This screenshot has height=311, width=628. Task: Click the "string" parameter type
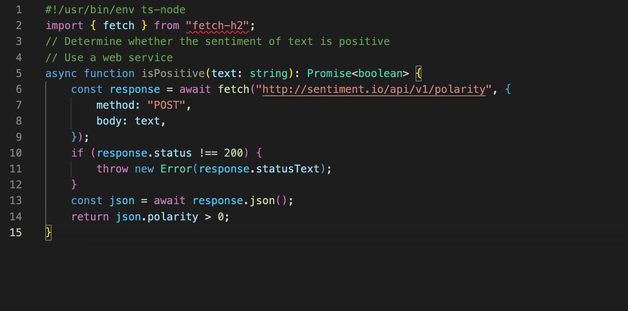click(268, 73)
